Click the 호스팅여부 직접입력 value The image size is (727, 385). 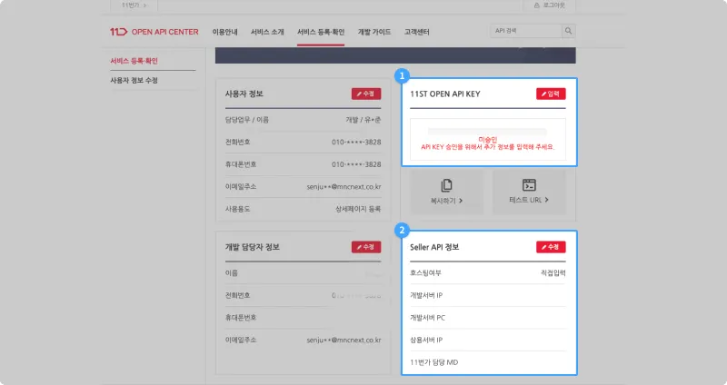[553, 273]
